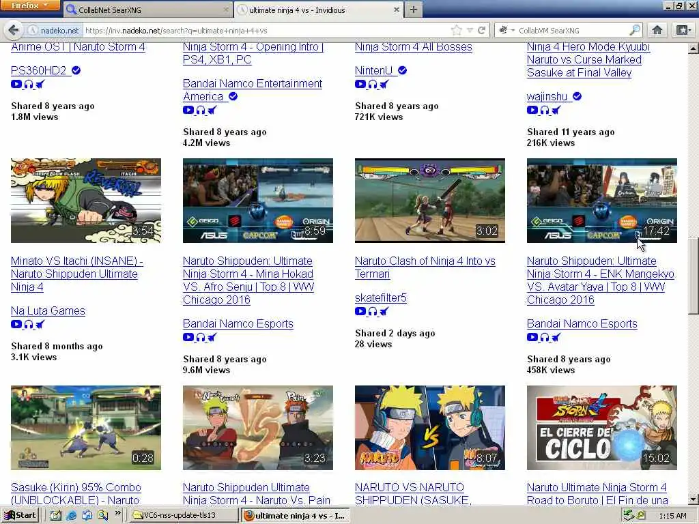The width and height of the screenshot is (699, 524).
Task: Reload the current page
Action: coord(481,30)
